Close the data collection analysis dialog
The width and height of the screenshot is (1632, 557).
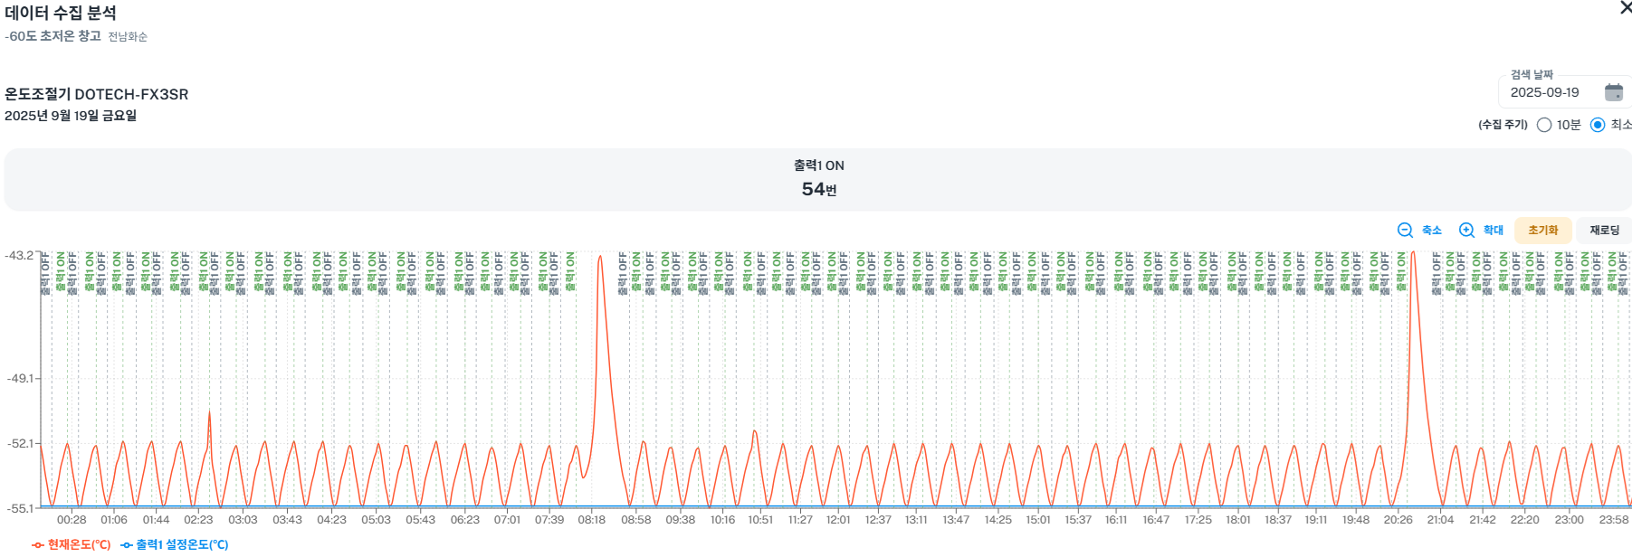(1626, 8)
